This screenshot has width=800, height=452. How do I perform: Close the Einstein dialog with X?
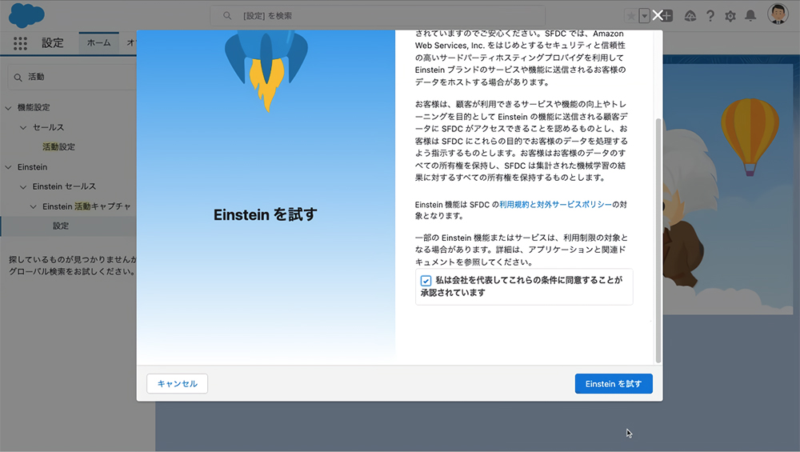657,15
